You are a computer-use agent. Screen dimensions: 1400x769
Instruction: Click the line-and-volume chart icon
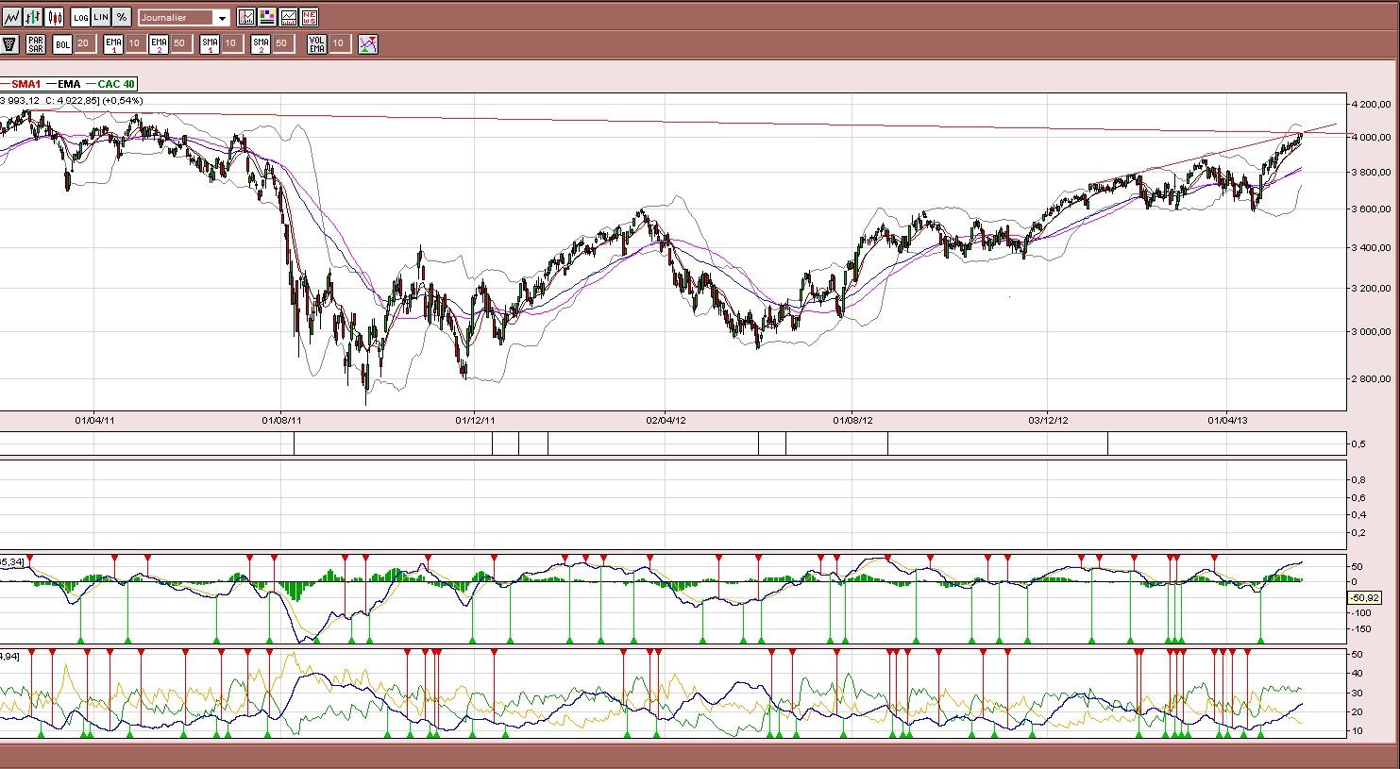(288, 17)
